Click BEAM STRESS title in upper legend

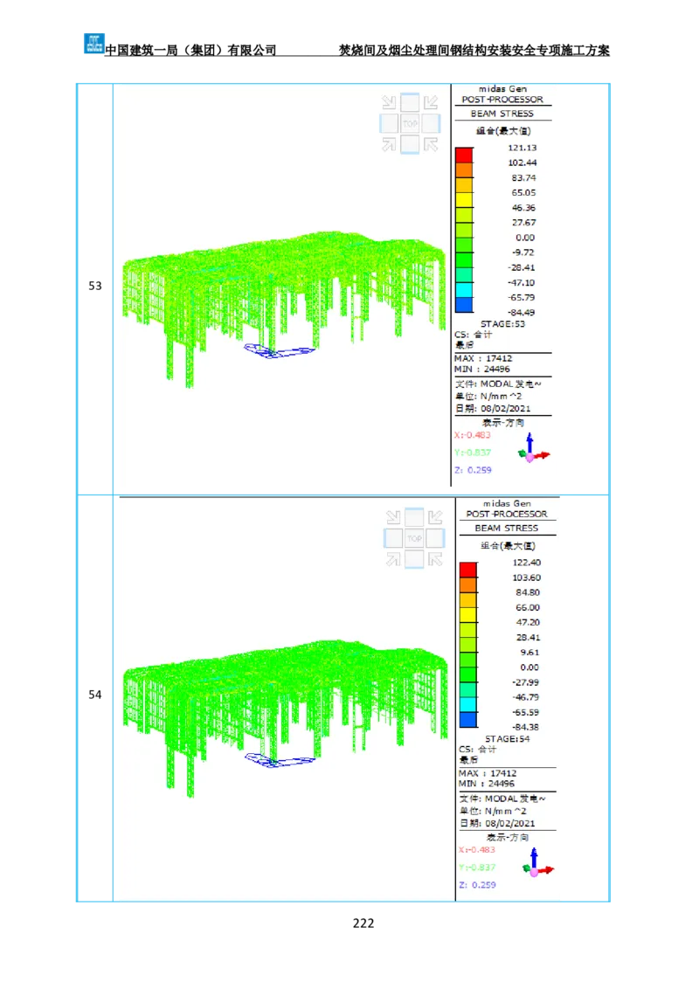[x=502, y=114]
